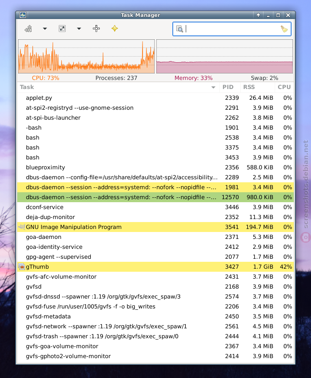The image size is (311, 378).
Task: Click the window selector toolbar icon
Action: tap(62, 29)
